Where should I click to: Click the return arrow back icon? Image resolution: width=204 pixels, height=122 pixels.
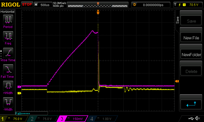click(191, 104)
